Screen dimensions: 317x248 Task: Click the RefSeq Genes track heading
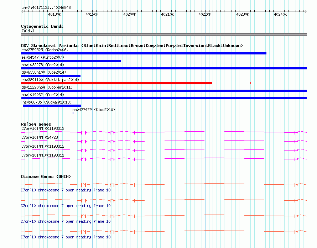[x=36, y=124]
